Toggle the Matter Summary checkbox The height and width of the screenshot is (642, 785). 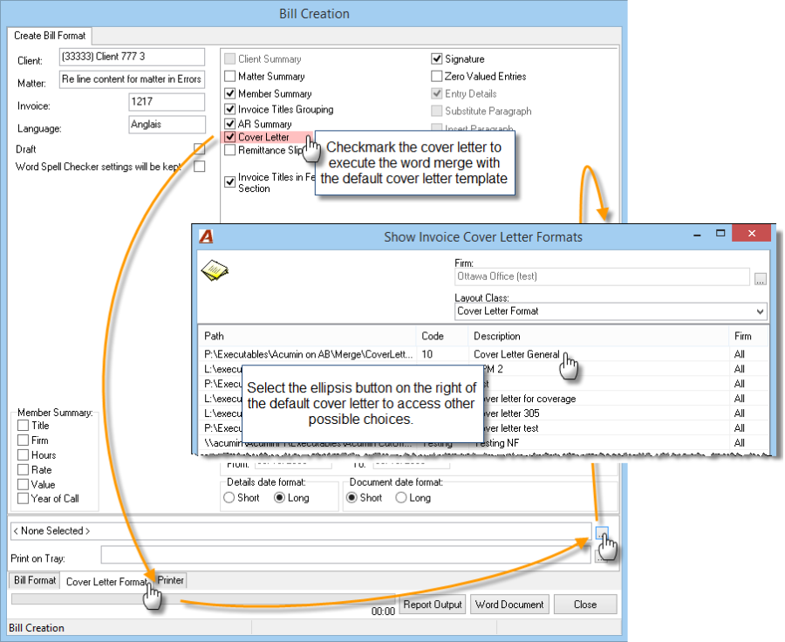pos(229,76)
